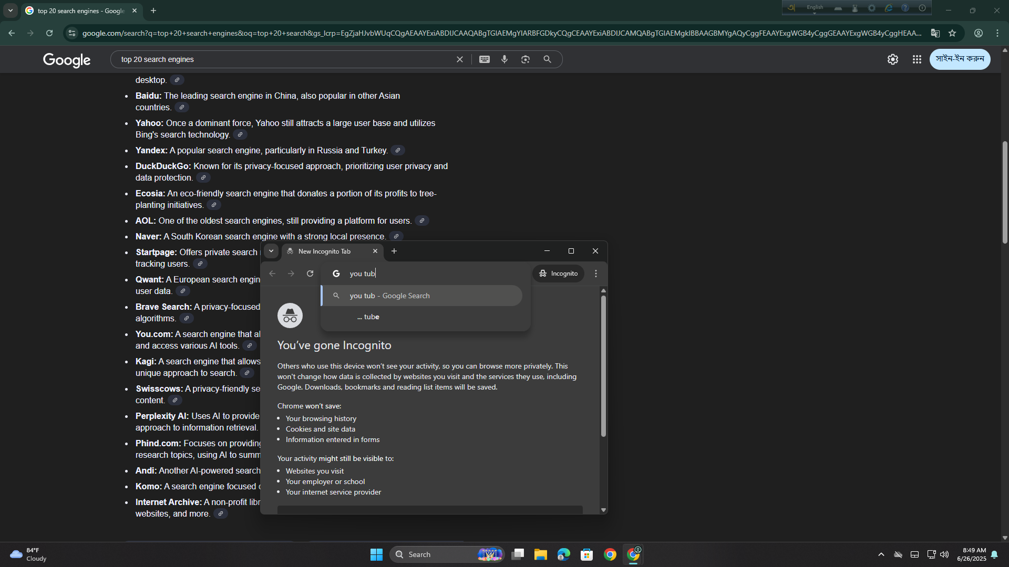Open site information icon in main address bar
Viewport: 1009px width, 567px height.
click(72, 33)
